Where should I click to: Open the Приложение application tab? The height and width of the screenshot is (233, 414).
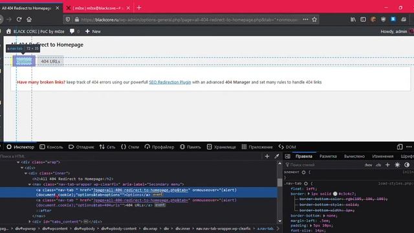257,147
